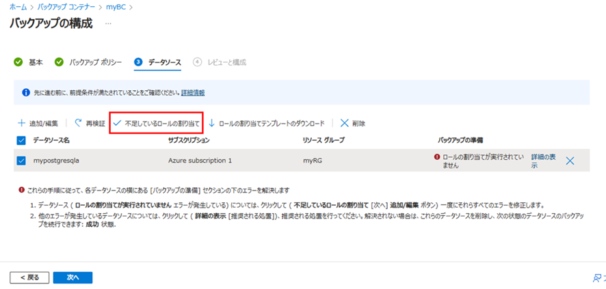Click バックアップの構成 page title

coord(51,23)
